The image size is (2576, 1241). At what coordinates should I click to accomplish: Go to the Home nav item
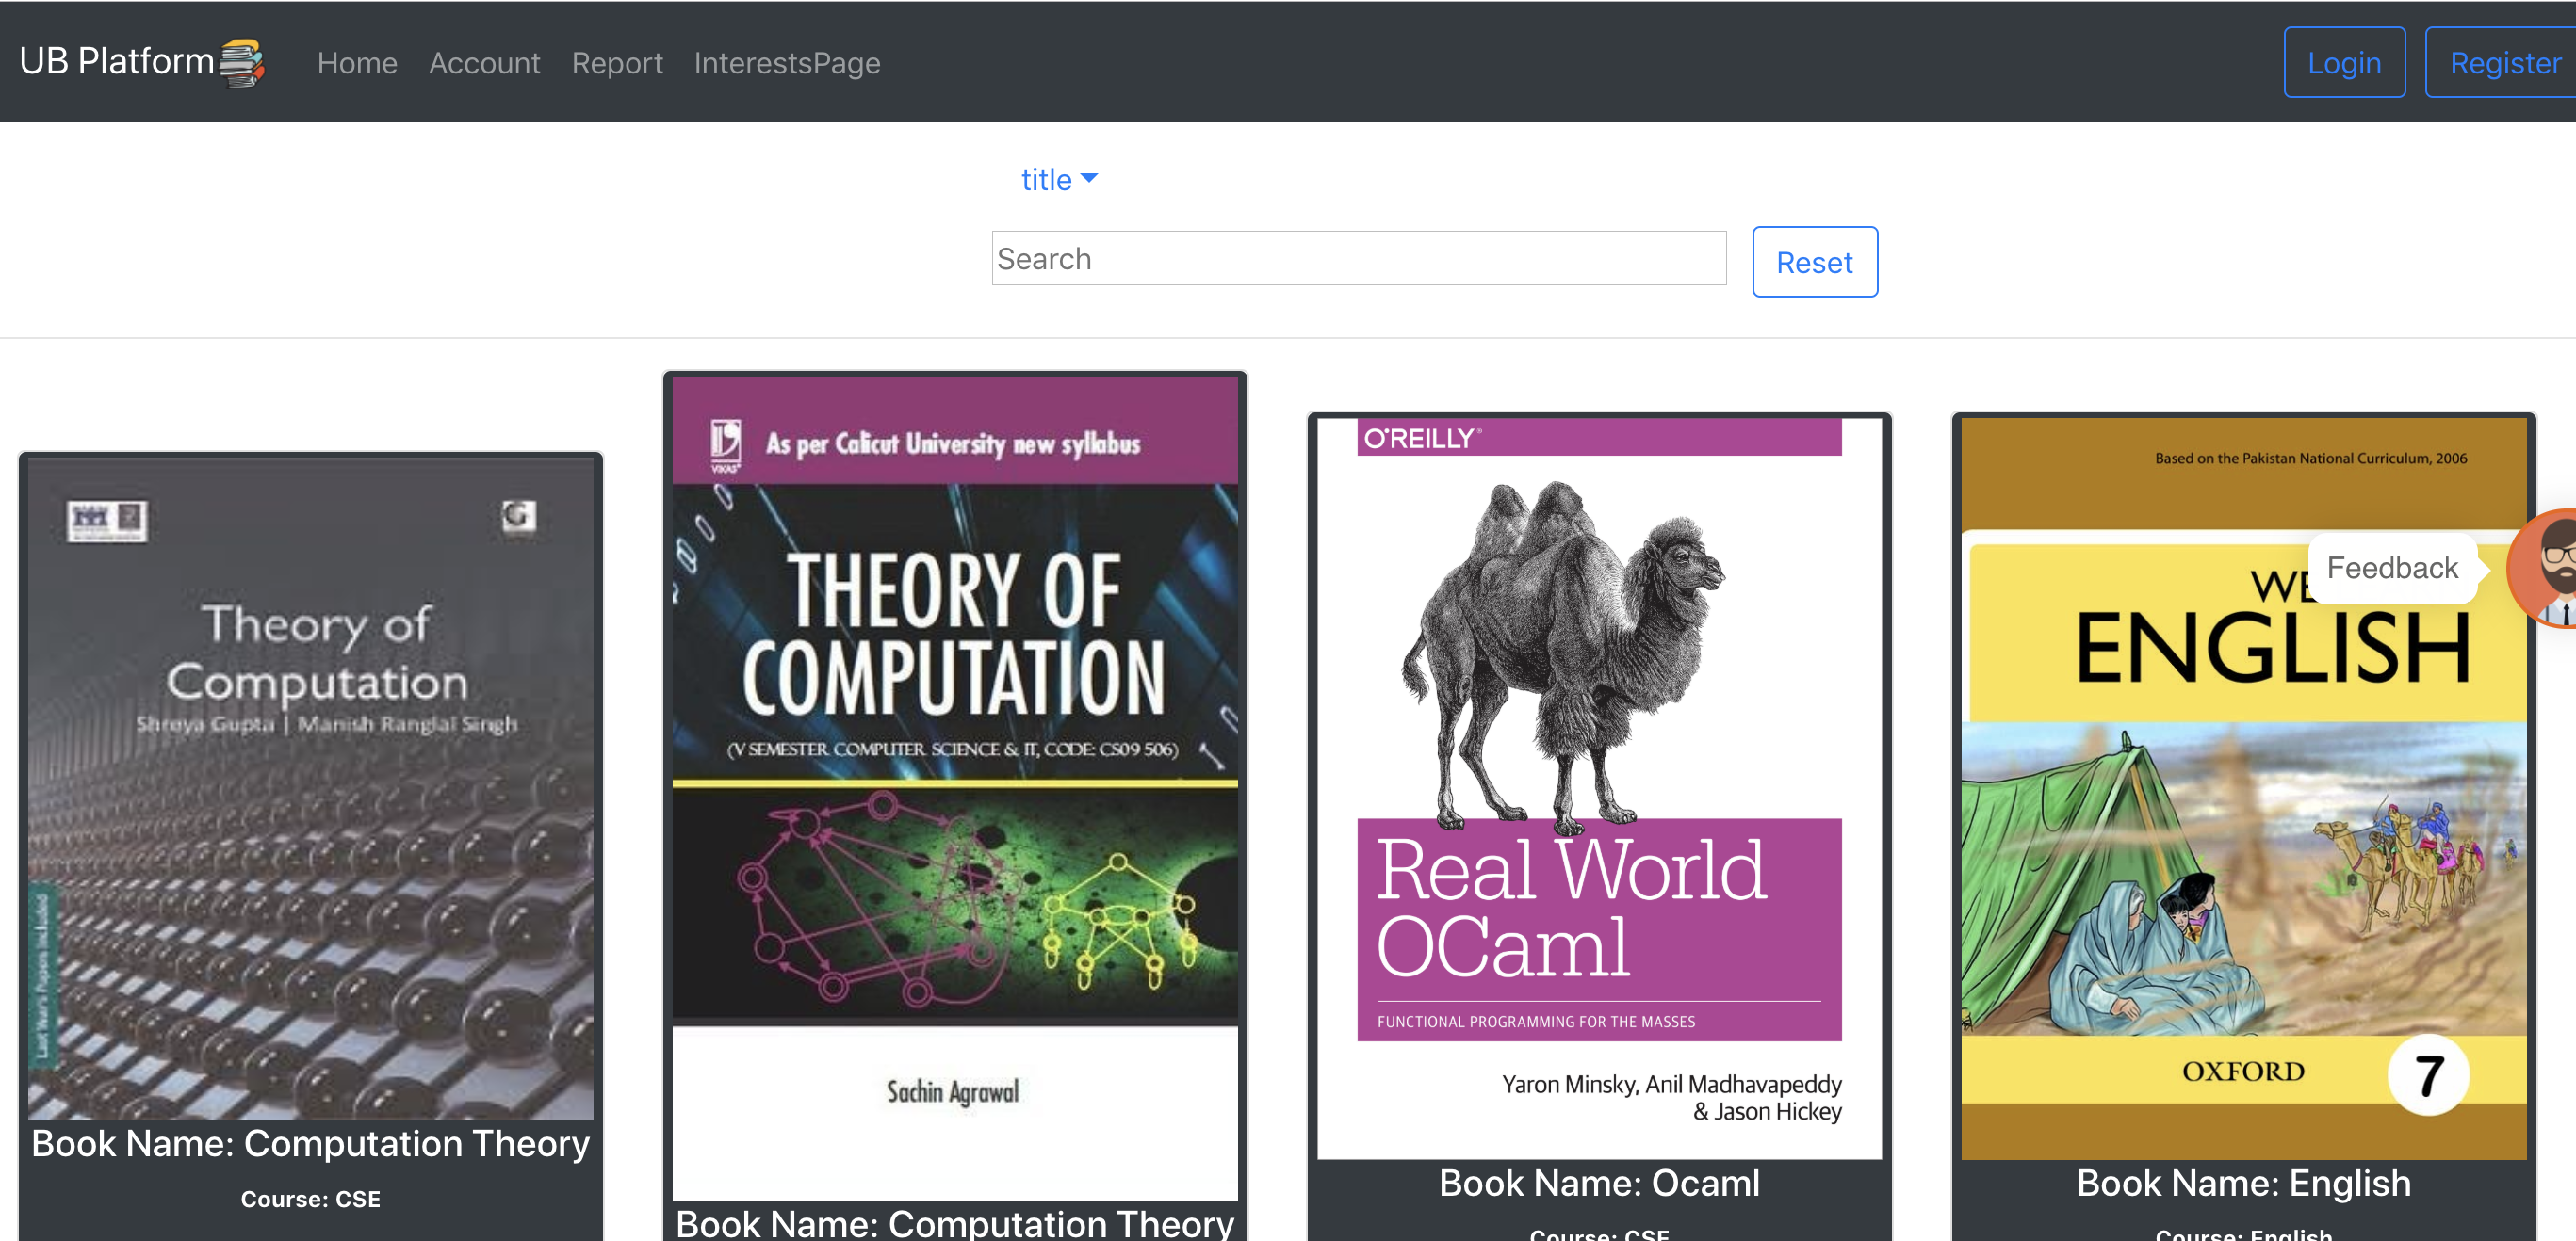[x=357, y=63]
